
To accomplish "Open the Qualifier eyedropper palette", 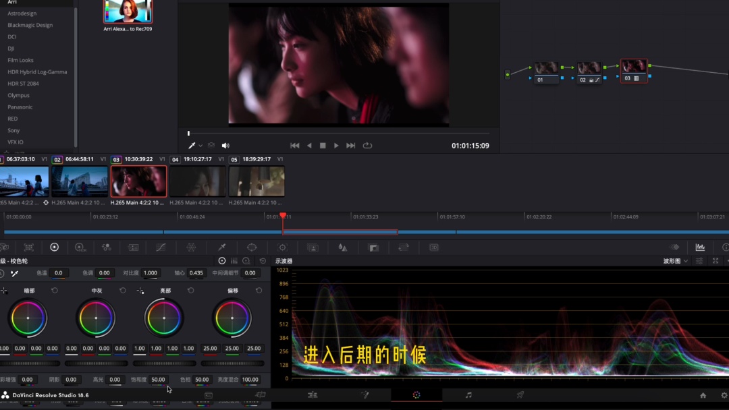I will (222, 247).
